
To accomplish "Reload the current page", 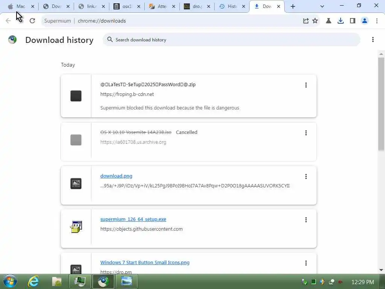I will click(32, 21).
